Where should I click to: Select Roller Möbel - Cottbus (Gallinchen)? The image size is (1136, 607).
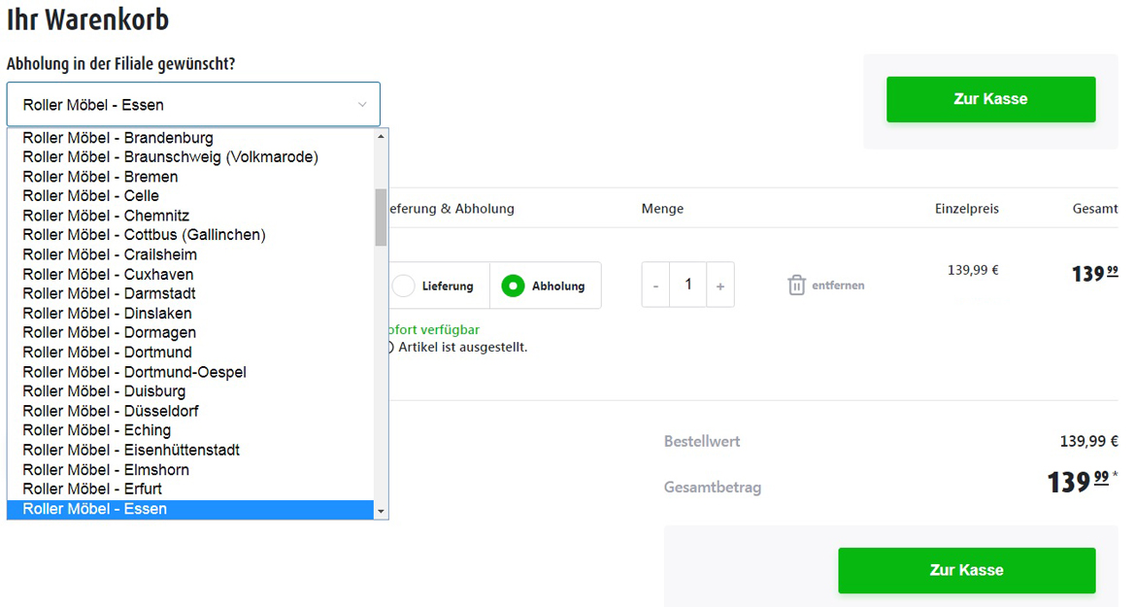click(x=190, y=235)
